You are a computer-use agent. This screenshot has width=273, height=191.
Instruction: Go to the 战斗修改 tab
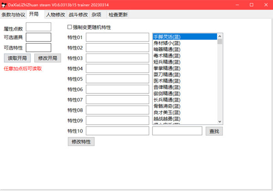click(x=78, y=14)
